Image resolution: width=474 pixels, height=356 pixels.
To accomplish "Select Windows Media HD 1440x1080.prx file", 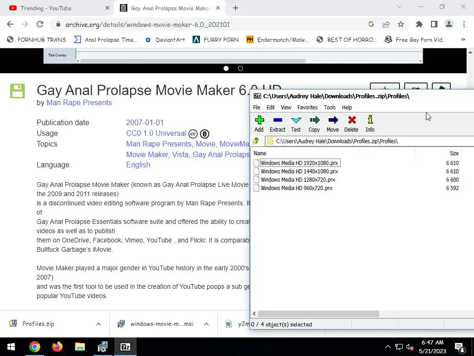I will point(299,172).
